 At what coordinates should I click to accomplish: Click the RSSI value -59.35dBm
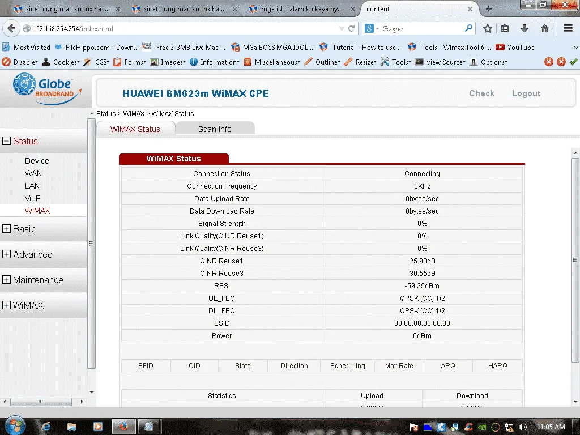tap(422, 286)
